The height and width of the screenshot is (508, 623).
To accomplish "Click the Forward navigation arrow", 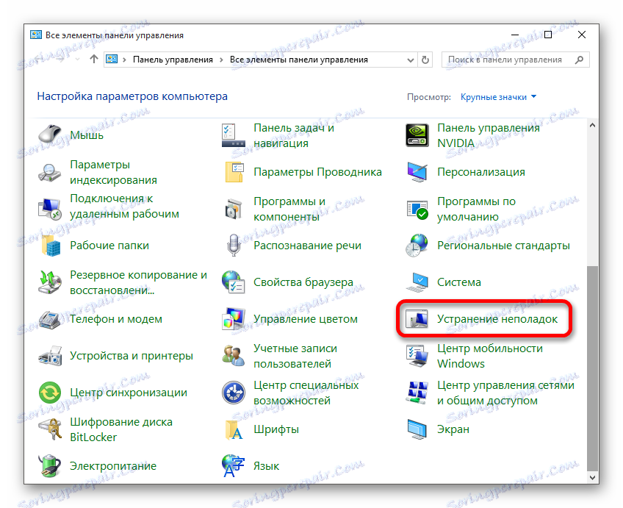I will pos(60,60).
